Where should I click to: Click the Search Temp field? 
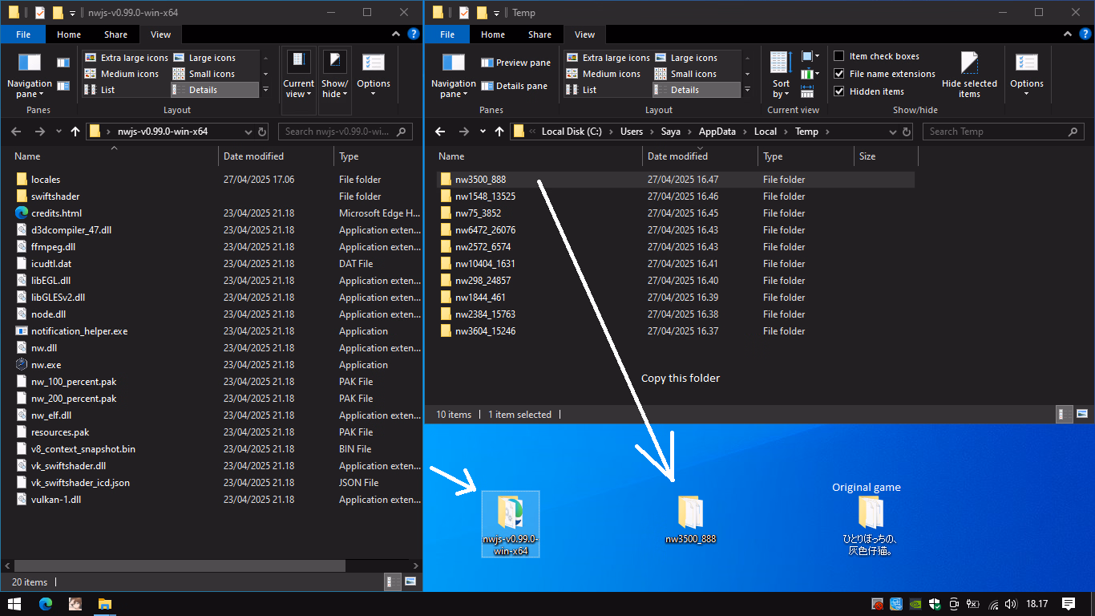pyautogui.click(x=1003, y=132)
